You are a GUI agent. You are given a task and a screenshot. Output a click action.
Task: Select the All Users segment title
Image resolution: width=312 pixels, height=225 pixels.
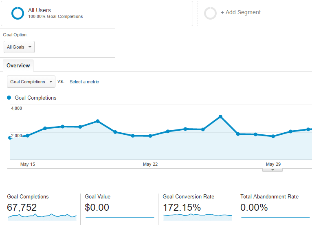click(x=40, y=10)
